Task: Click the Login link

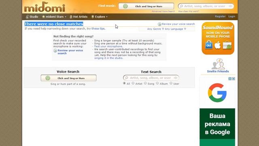Action: pyautogui.click(x=232, y=16)
